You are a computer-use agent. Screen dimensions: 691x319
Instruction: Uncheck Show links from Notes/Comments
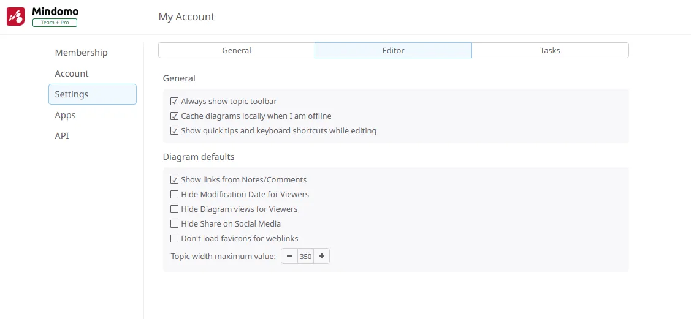coord(175,180)
